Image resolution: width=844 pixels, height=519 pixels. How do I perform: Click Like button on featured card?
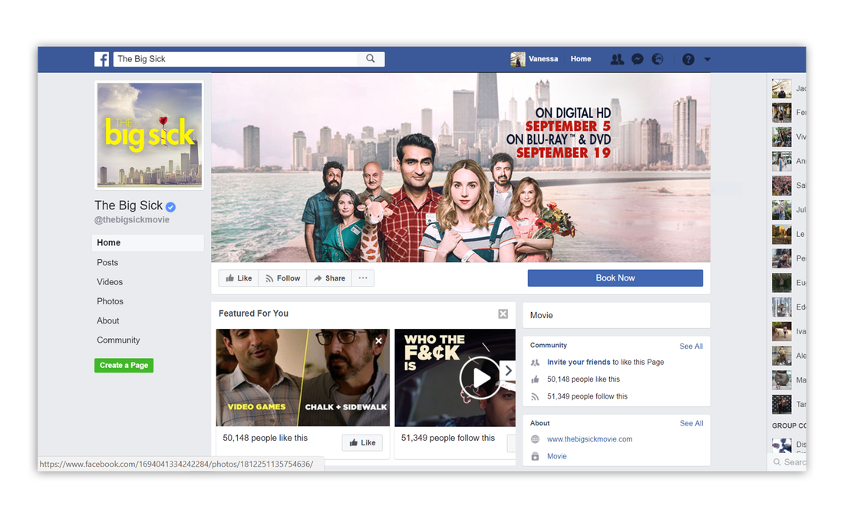tap(362, 442)
